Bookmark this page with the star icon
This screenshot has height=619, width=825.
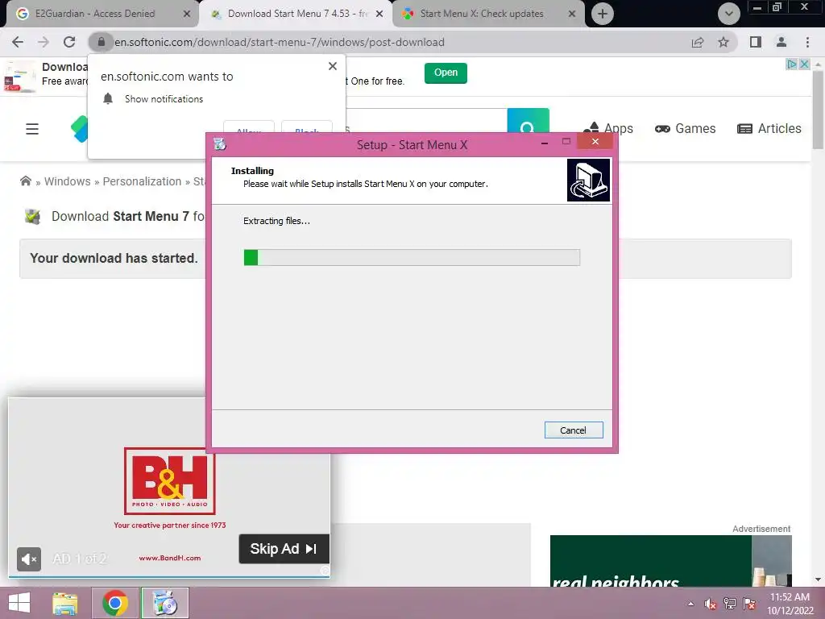pyautogui.click(x=723, y=42)
